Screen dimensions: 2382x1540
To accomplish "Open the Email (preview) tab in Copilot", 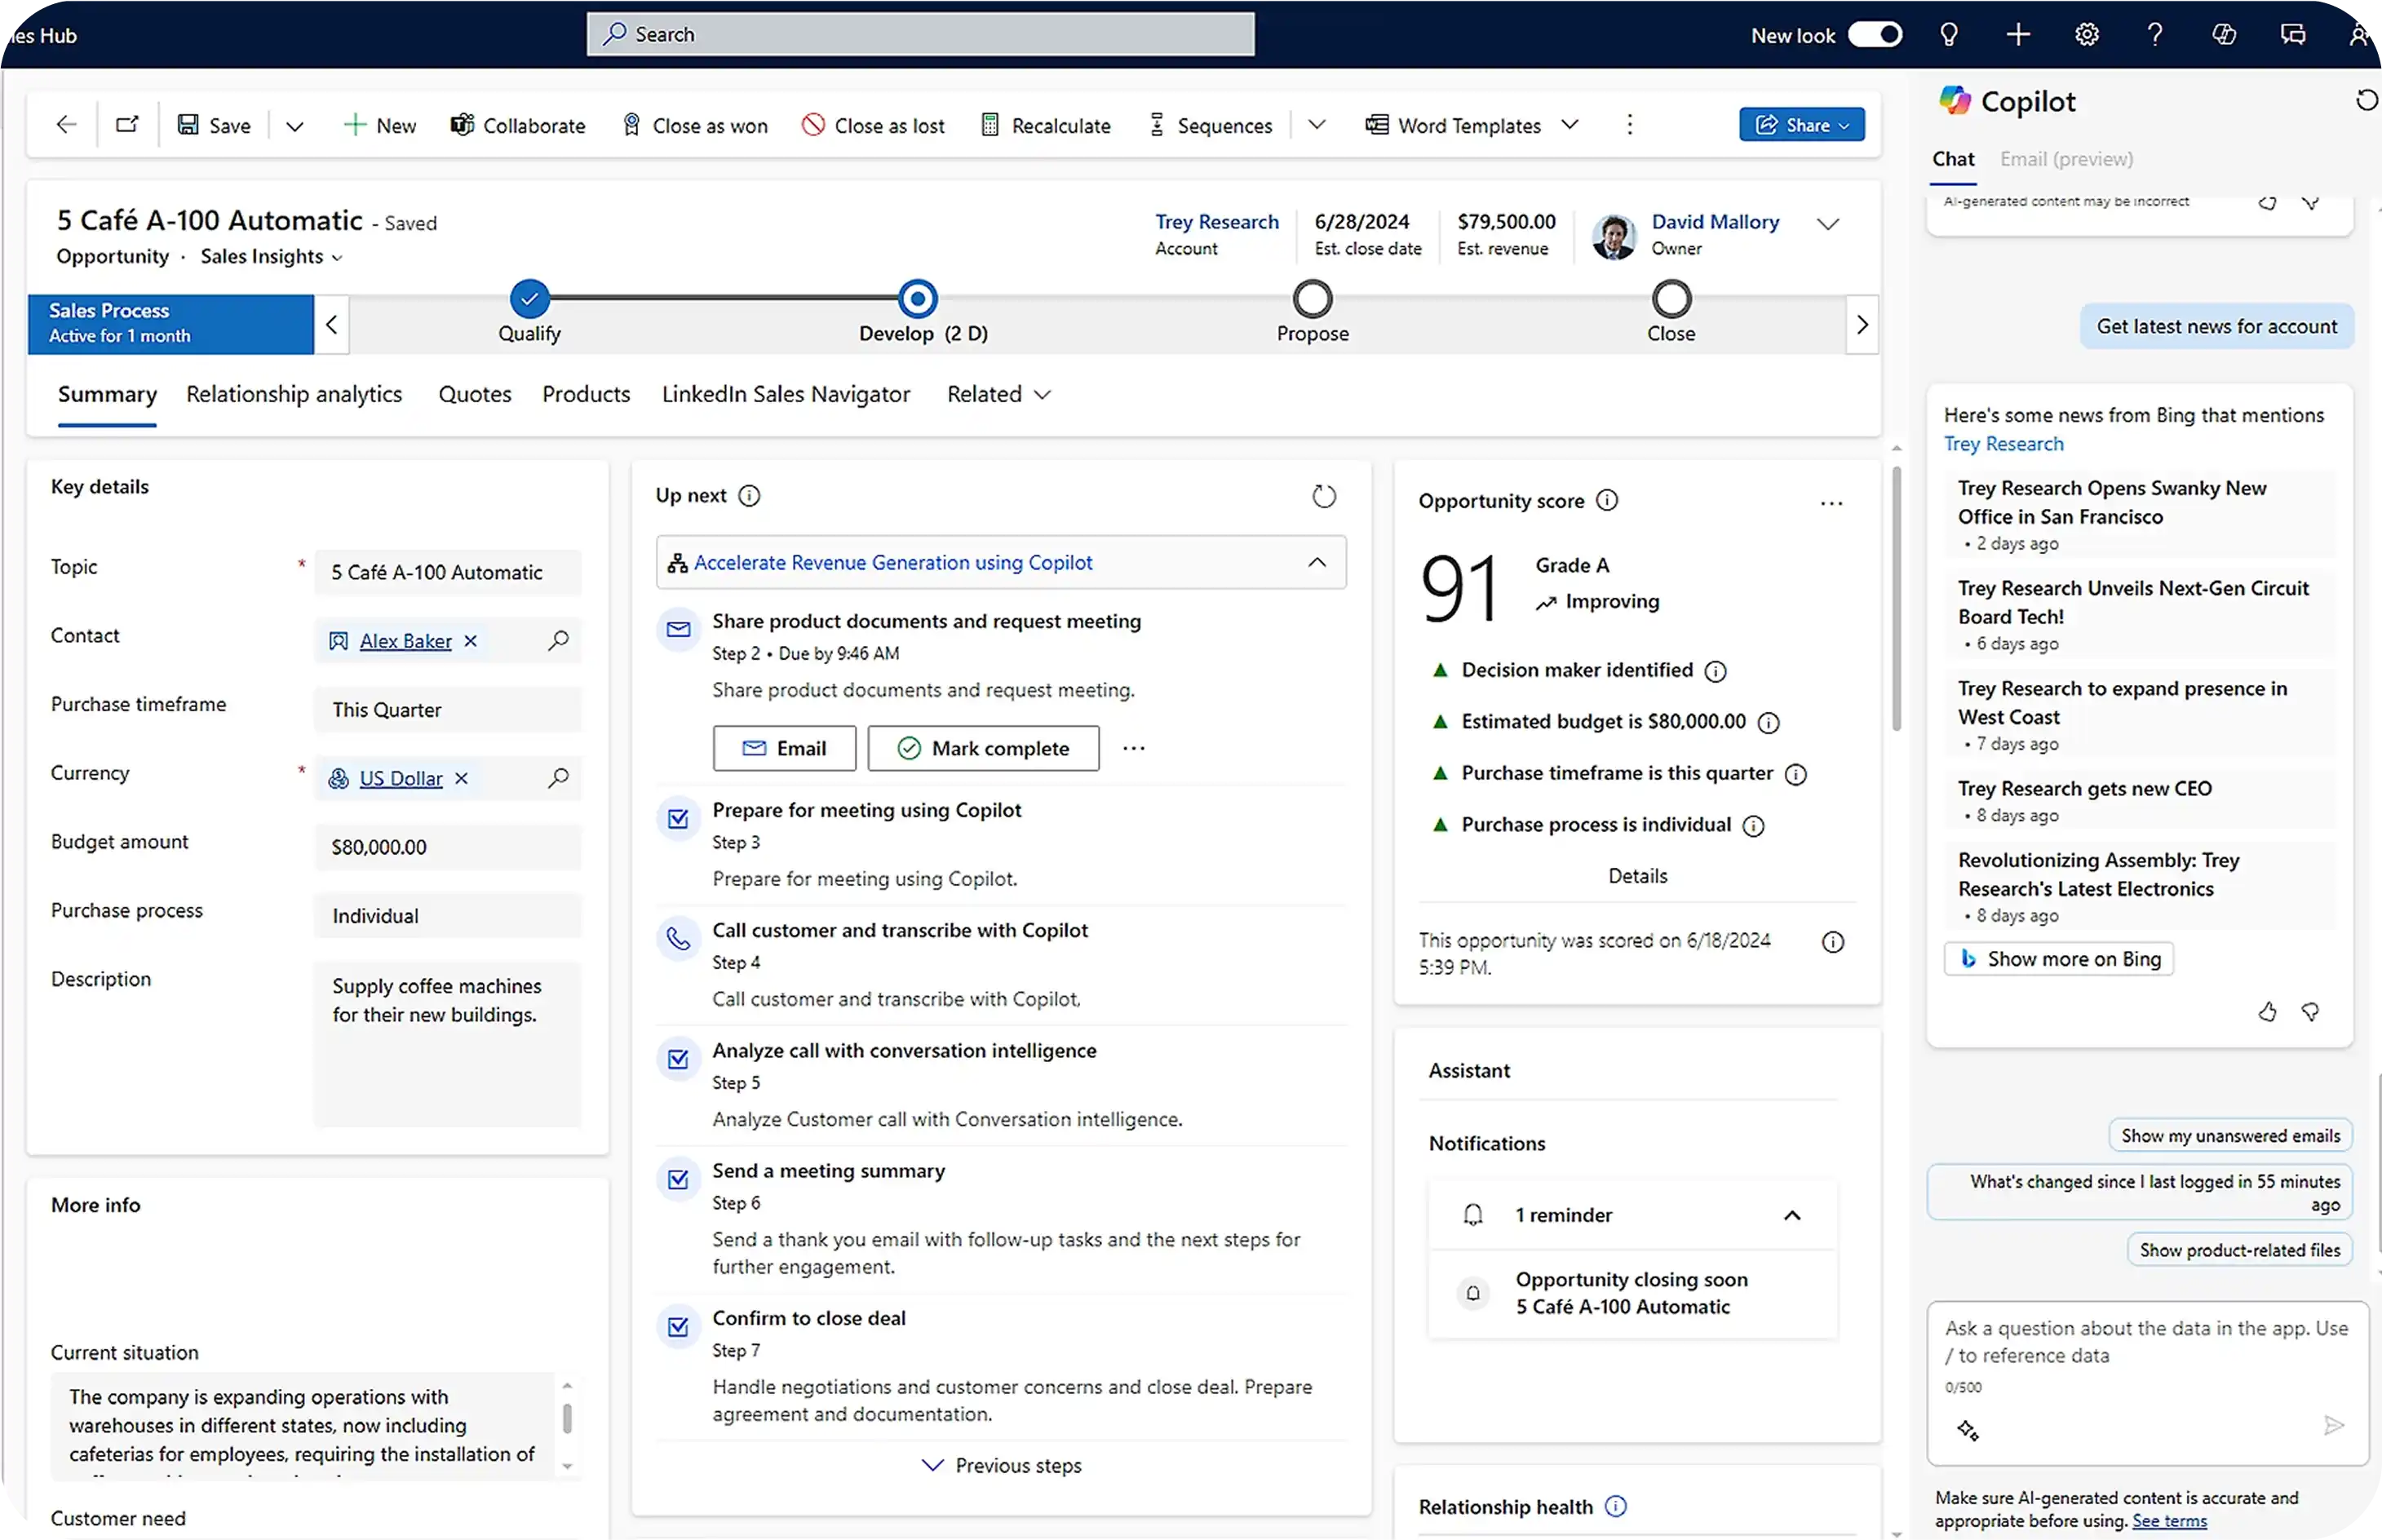I will point(2065,158).
